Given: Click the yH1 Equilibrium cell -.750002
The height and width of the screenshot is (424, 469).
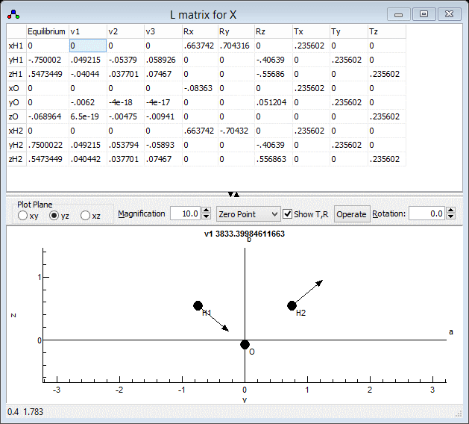Looking at the screenshot, I should pyautogui.click(x=48, y=60).
